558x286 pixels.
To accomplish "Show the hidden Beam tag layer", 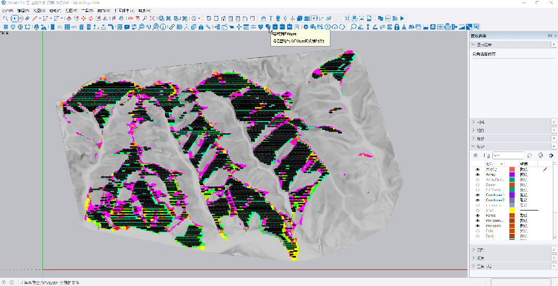I will (477, 185).
